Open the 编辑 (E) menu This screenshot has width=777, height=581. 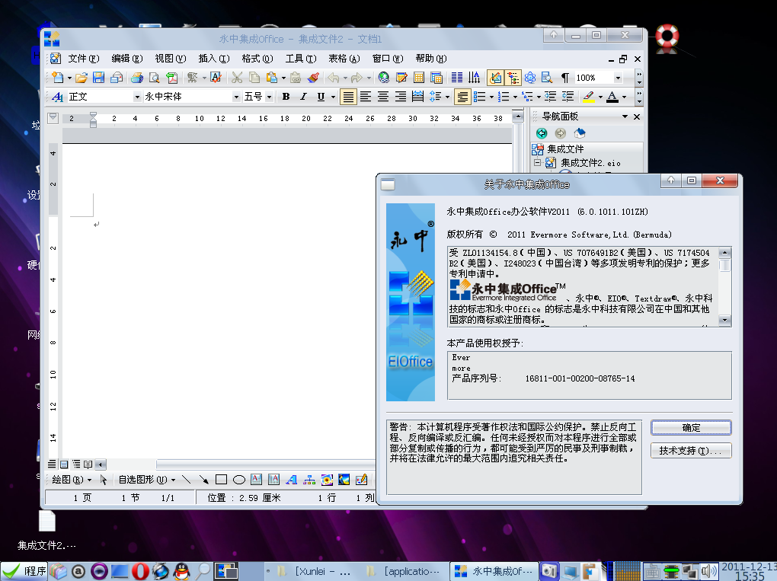(x=127, y=59)
